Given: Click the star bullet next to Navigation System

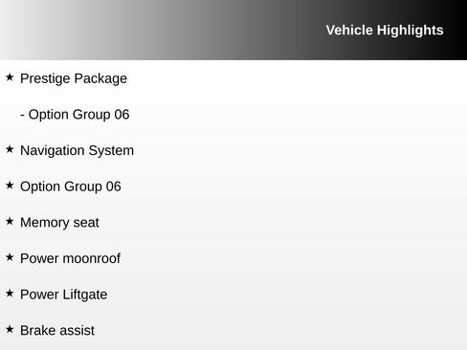Looking at the screenshot, I should pos(10,149).
